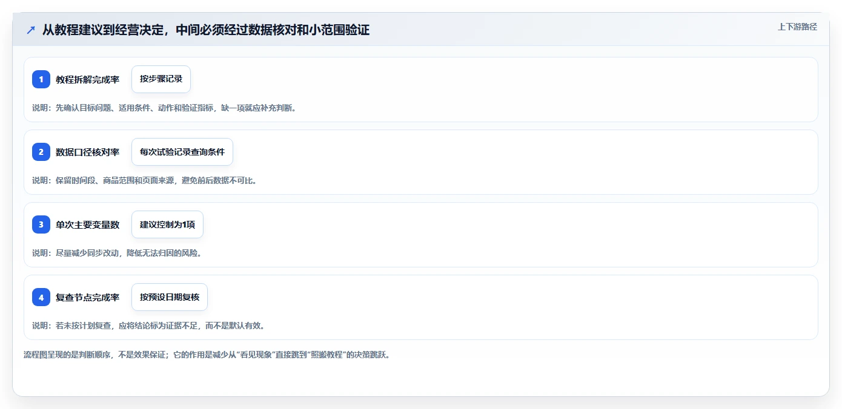Select the step number 3 badge

[x=41, y=224]
